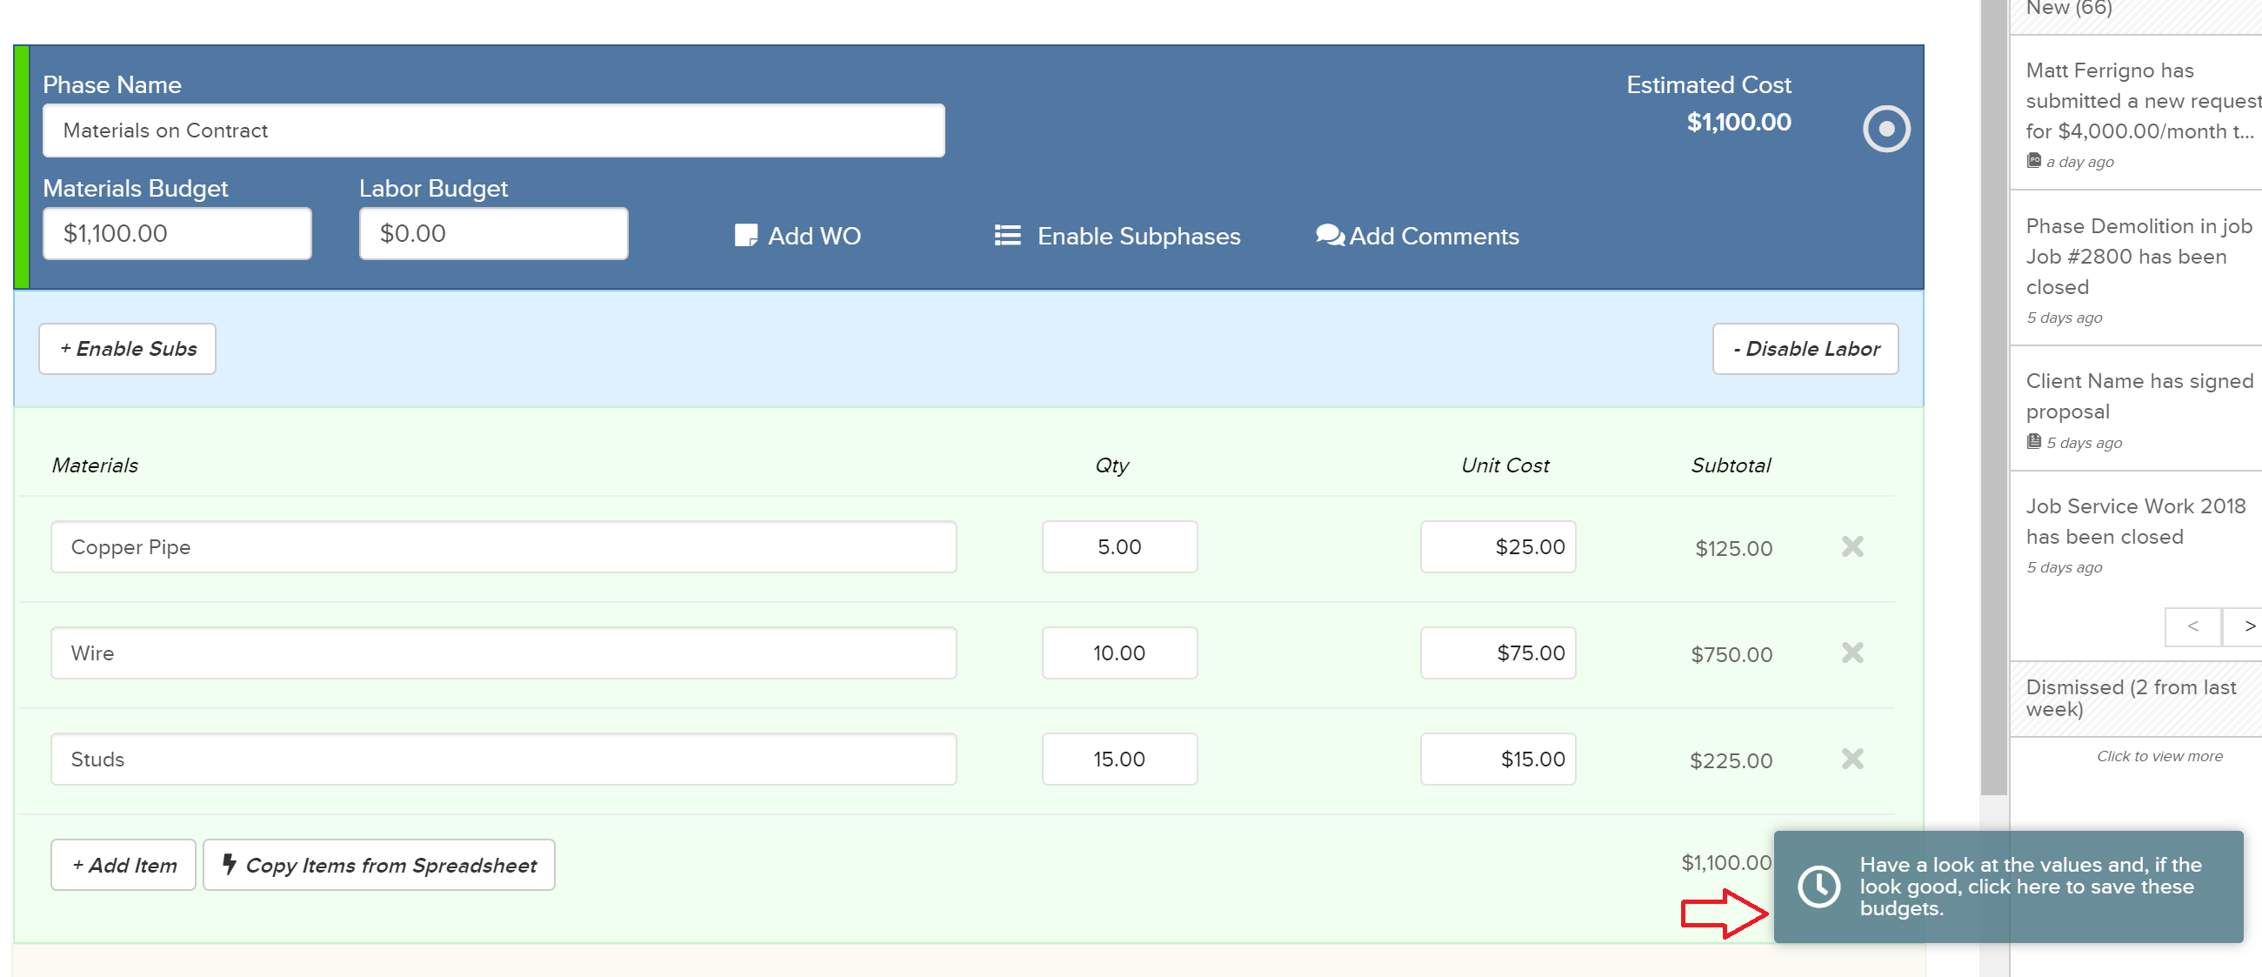Click the Enable Subs button

pos(127,349)
